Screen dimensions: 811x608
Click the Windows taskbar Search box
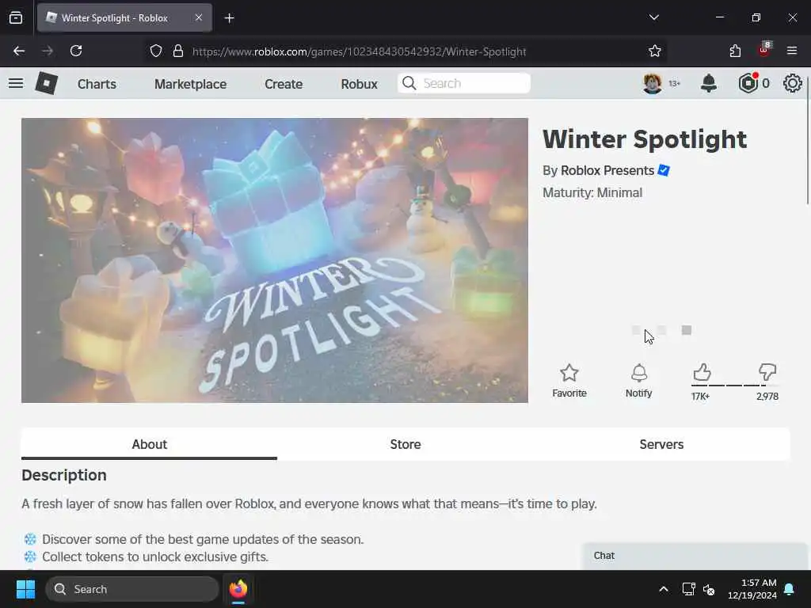coord(132,589)
